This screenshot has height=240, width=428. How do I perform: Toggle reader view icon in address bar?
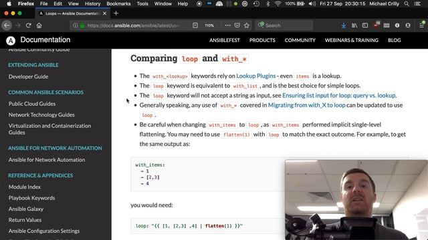pyautogui.click(x=195, y=25)
